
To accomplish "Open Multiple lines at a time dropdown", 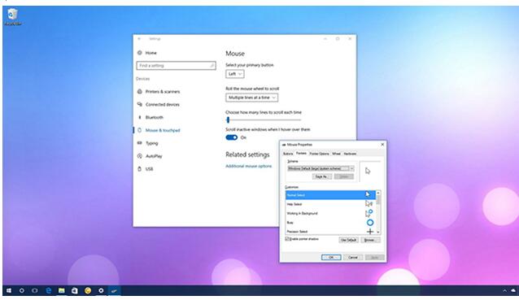I will (252, 98).
